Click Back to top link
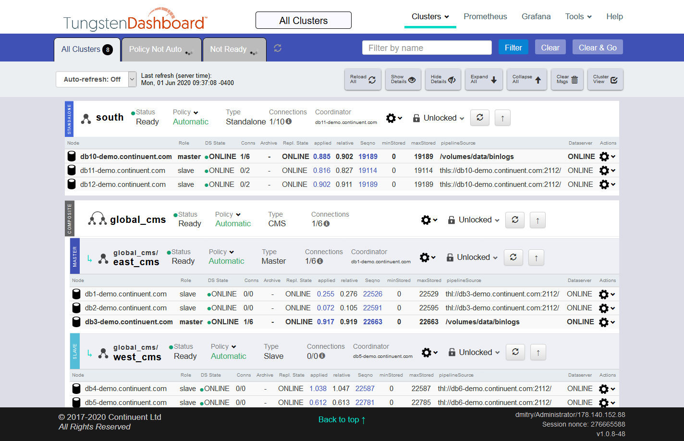The width and height of the screenshot is (684, 441). click(x=342, y=420)
